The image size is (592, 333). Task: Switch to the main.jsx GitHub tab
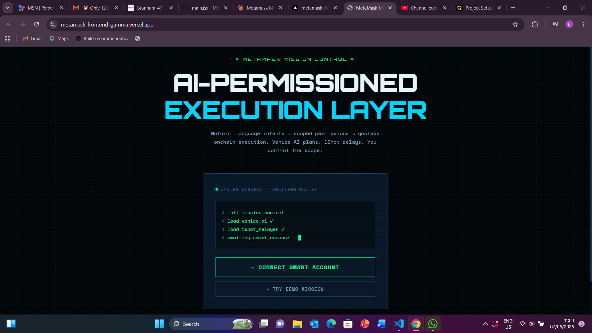pyautogui.click(x=204, y=8)
